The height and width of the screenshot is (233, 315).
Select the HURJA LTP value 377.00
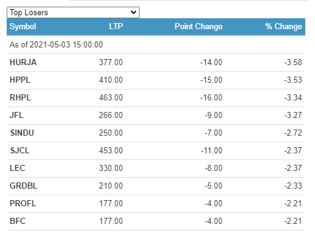[111, 62]
